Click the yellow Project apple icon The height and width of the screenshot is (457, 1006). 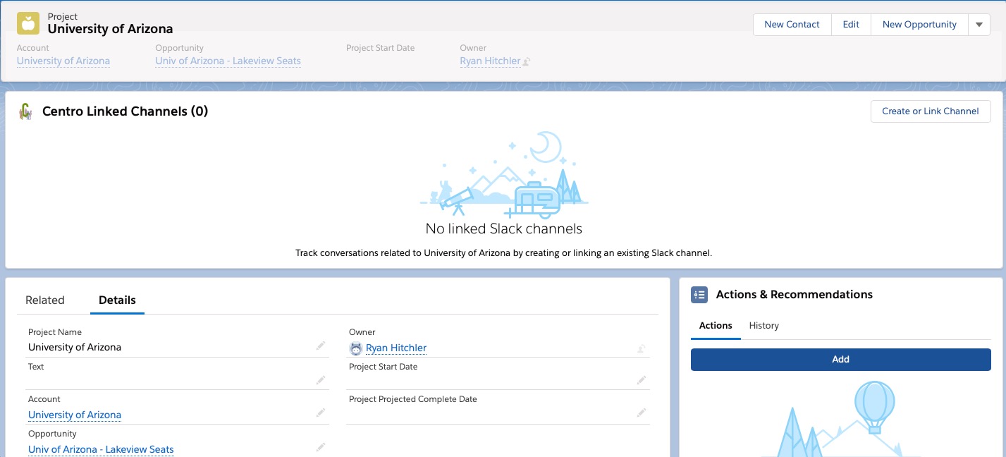click(28, 23)
